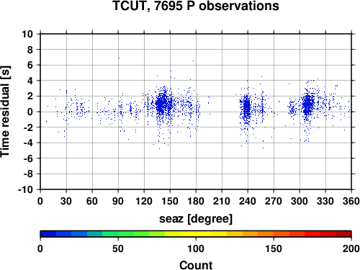Click the colorbar tick label 50

pyautogui.click(x=118, y=249)
